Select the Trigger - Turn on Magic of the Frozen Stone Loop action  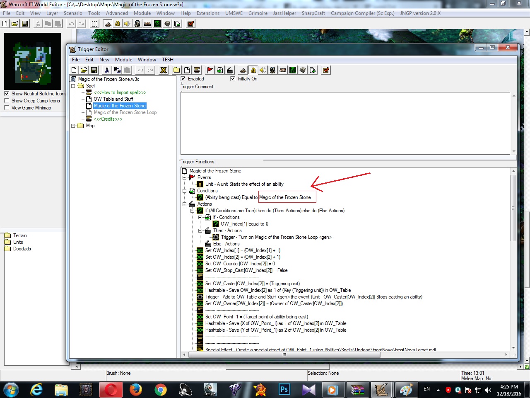pyautogui.click(x=276, y=237)
